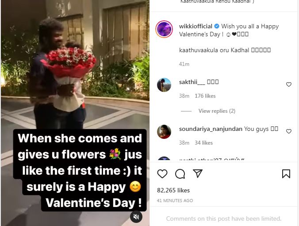Open sakthii___ avatar
Screen dimensions: 299x226
(164, 85)
